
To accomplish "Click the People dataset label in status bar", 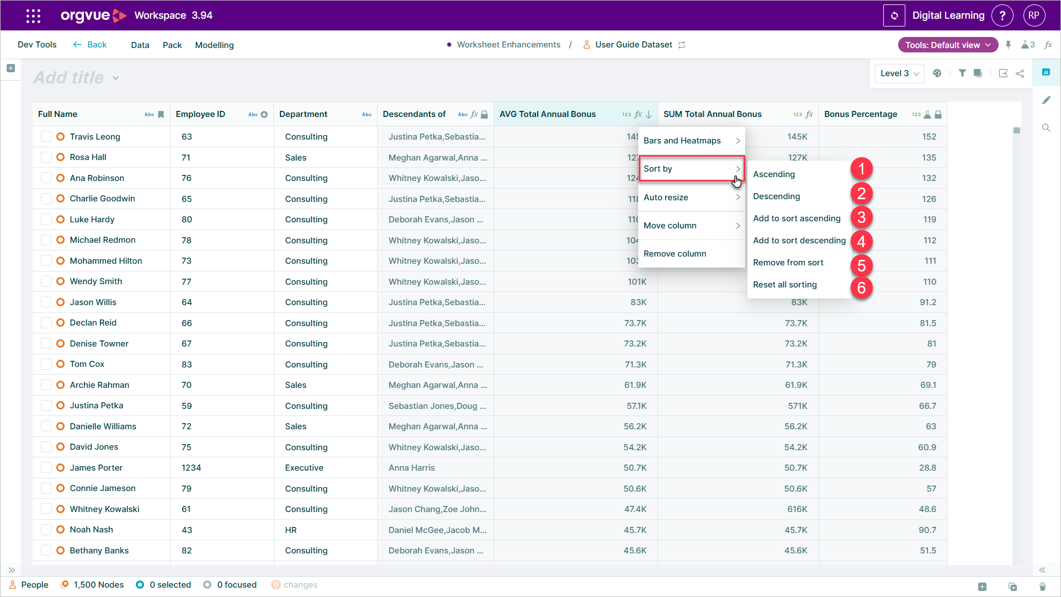I will pyautogui.click(x=34, y=585).
